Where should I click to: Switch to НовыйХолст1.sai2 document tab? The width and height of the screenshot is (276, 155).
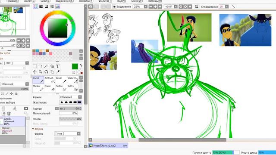(108, 146)
